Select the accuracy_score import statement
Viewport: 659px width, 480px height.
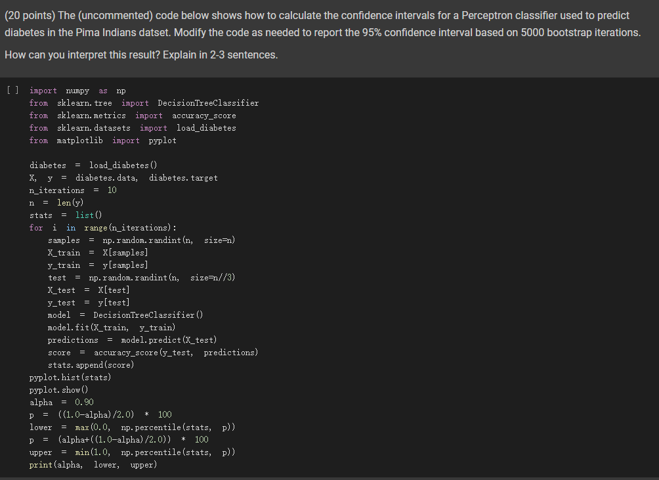131,116
